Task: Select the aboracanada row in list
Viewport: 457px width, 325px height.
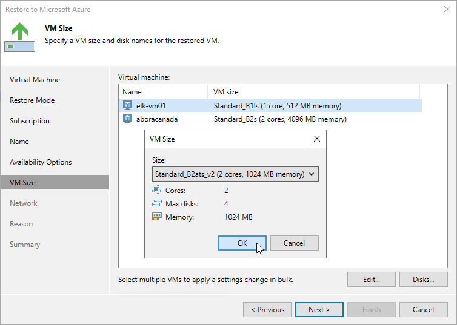Action: click(x=270, y=119)
